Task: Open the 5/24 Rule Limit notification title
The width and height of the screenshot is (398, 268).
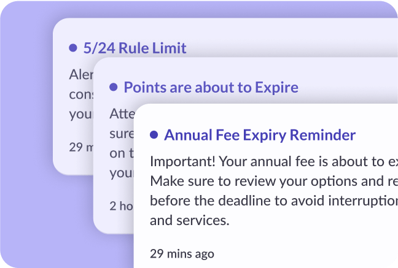Action: tap(135, 48)
